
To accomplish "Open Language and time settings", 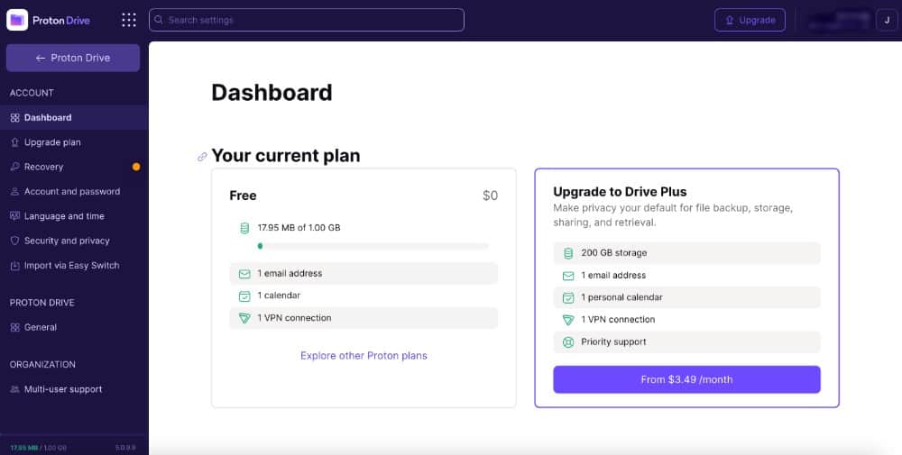I will coord(64,216).
